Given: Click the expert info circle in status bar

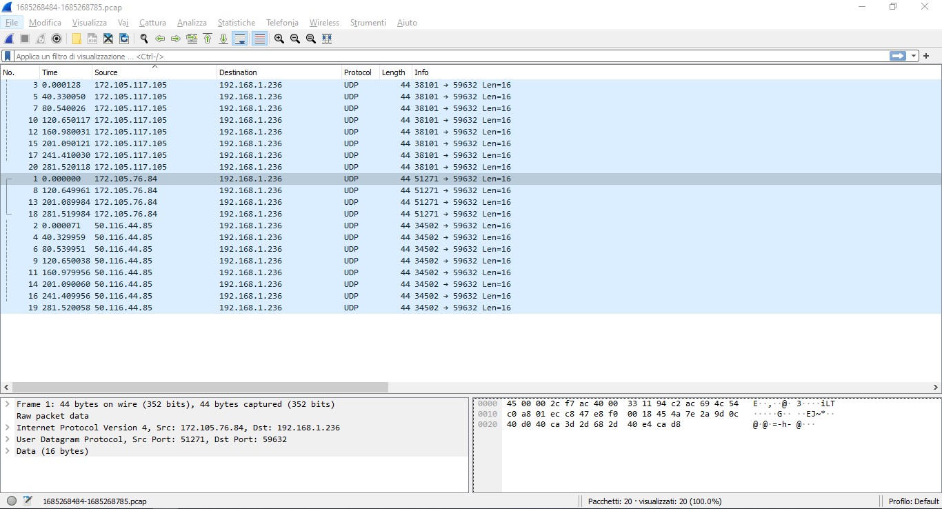Looking at the screenshot, I should [x=12, y=501].
